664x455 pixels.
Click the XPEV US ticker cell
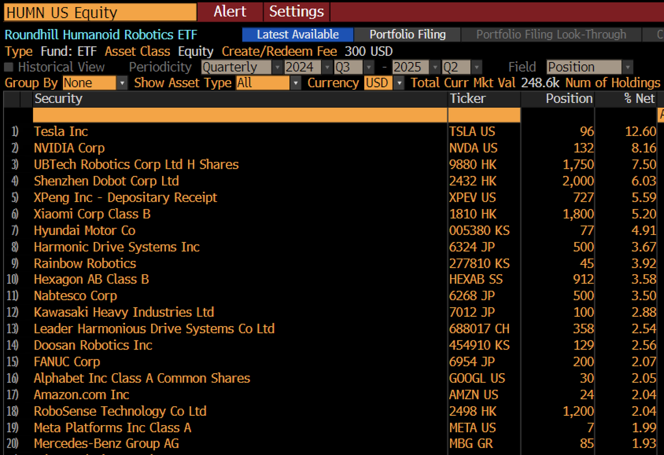click(x=473, y=198)
